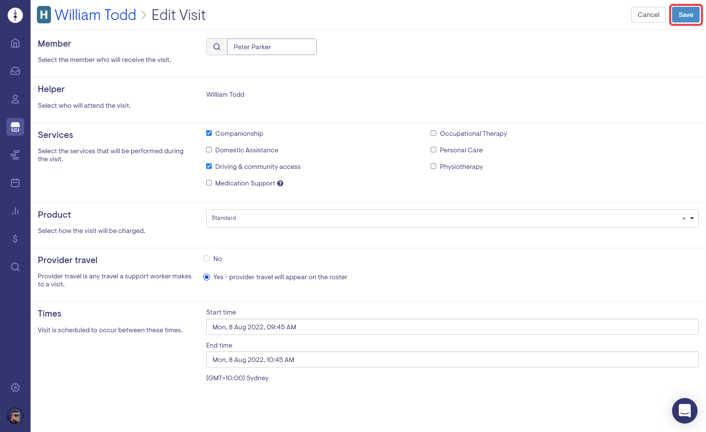Click the William Todd breadcrumb link
This screenshot has width=706, height=432.
pos(95,15)
